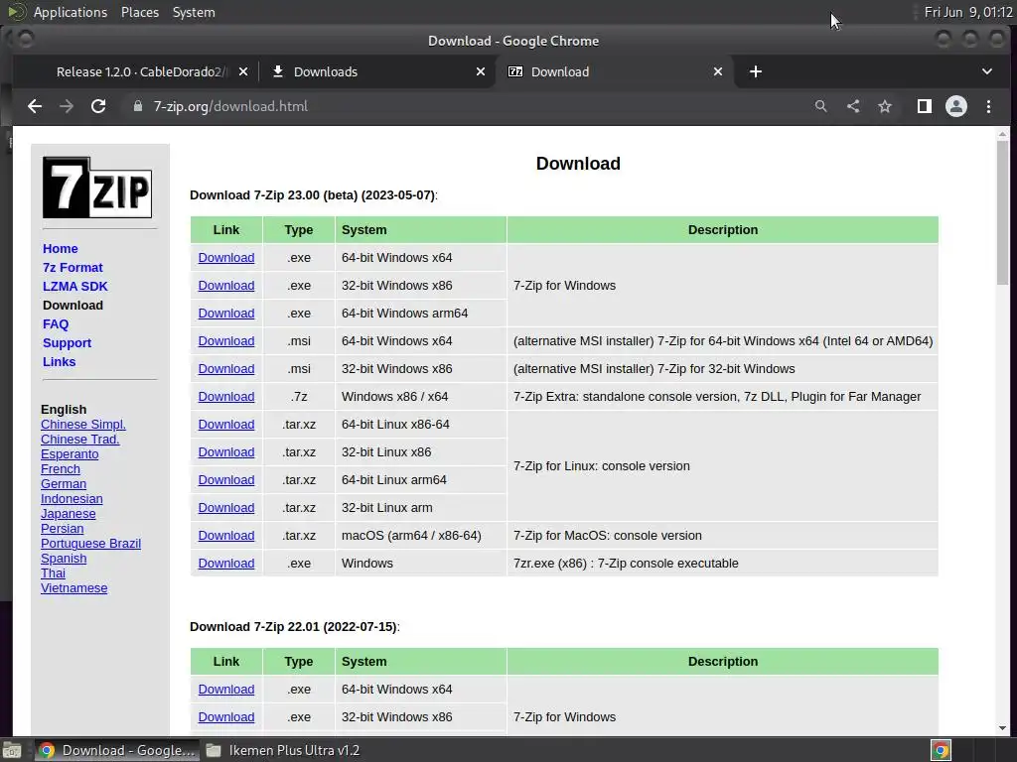Download 23.00 .exe for 64-bit Windows arm64

(226, 314)
